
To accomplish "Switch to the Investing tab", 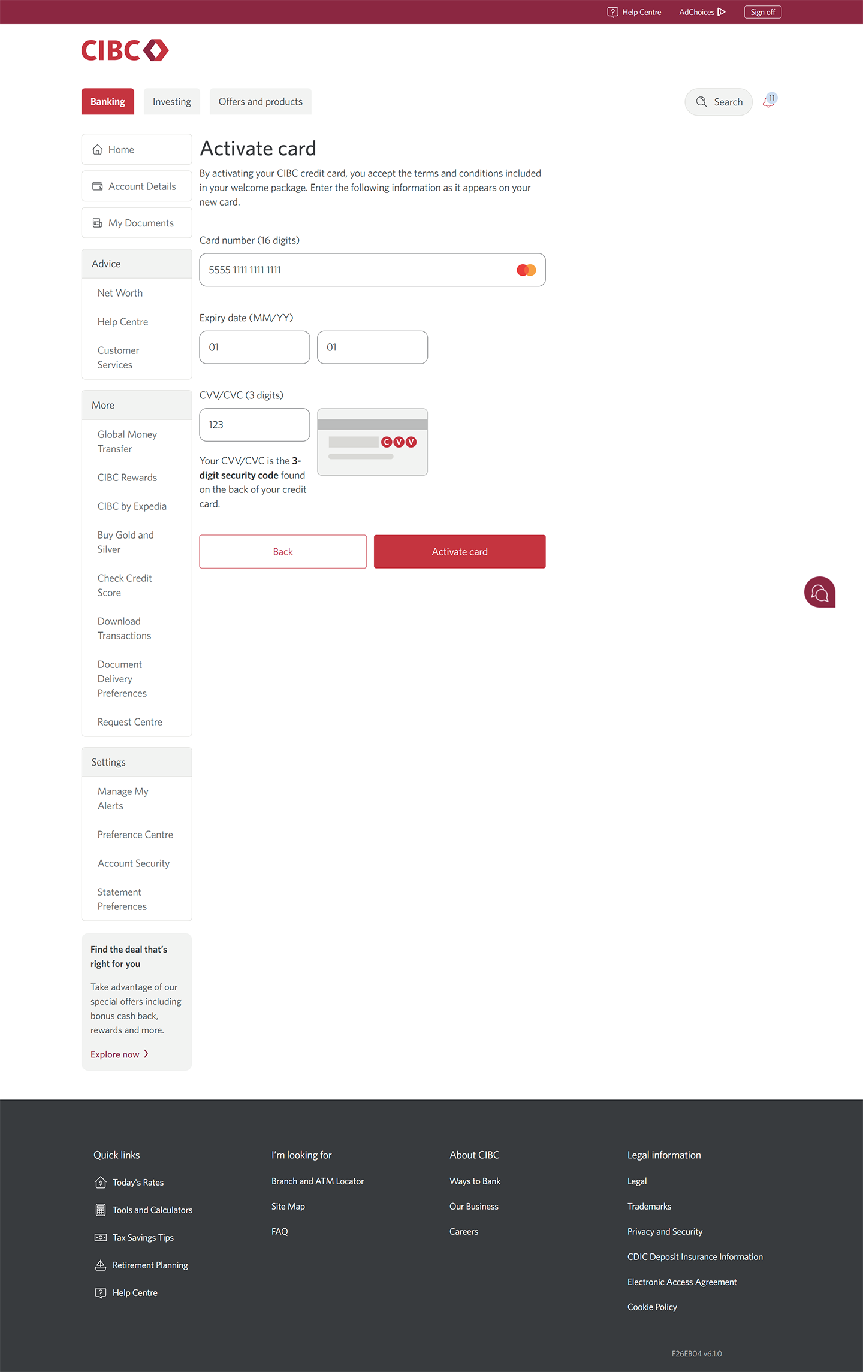I will pyautogui.click(x=172, y=102).
